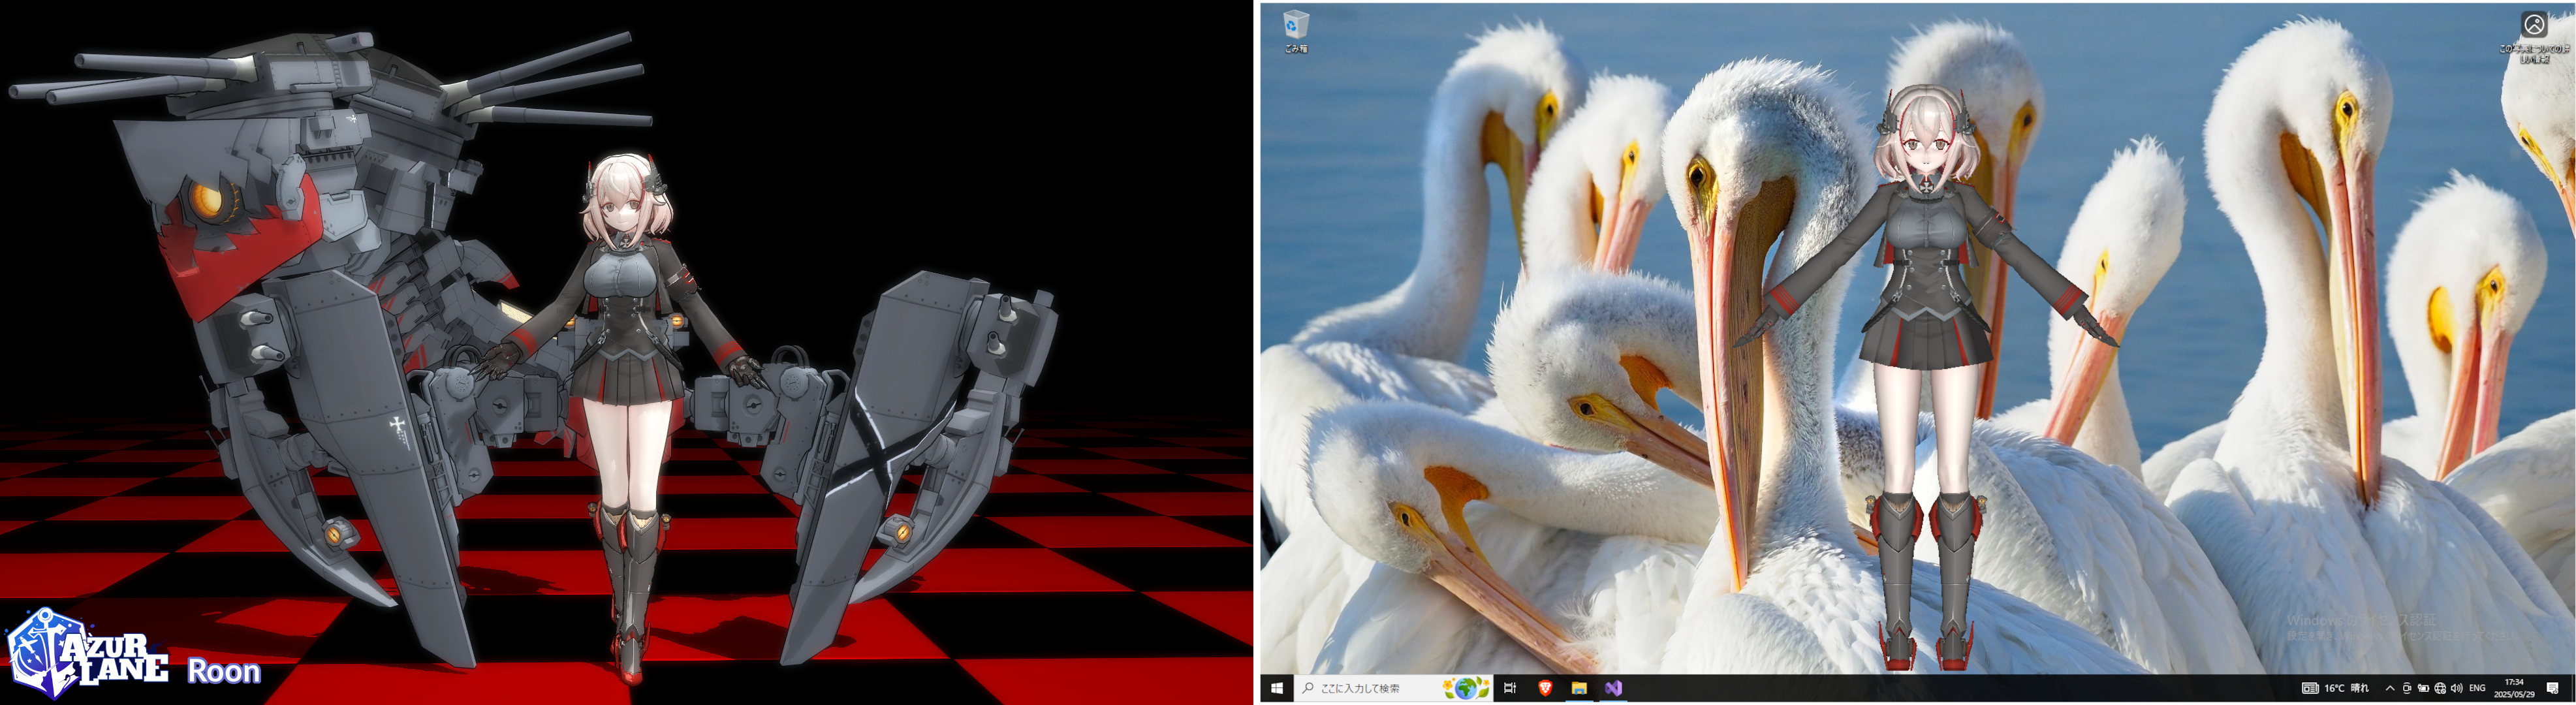Open the notification center

(x=2553, y=688)
